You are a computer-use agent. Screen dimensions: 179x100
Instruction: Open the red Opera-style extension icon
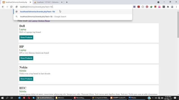[147, 7]
